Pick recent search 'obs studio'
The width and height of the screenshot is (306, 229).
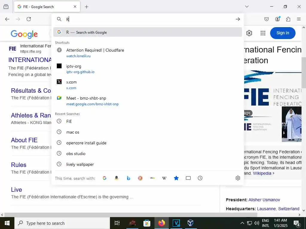tap(148, 154)
